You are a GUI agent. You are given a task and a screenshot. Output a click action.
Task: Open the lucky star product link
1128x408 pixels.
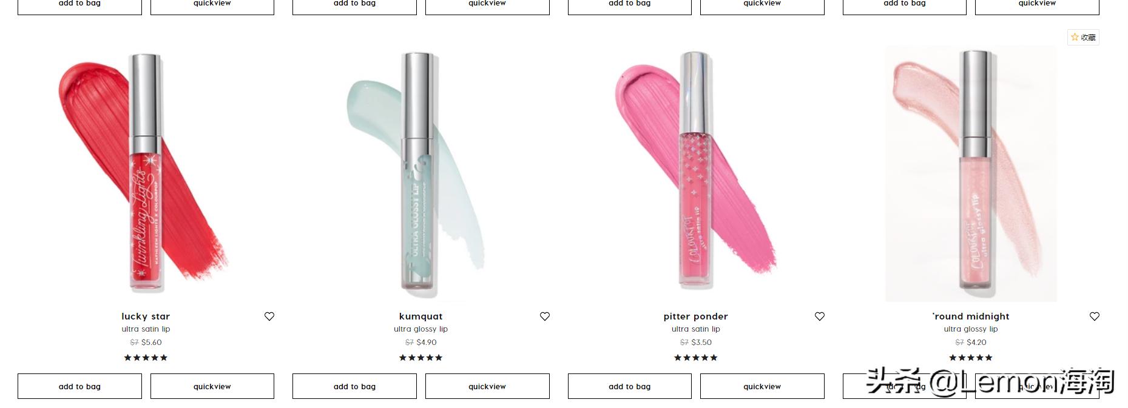(x=146, y=316)
